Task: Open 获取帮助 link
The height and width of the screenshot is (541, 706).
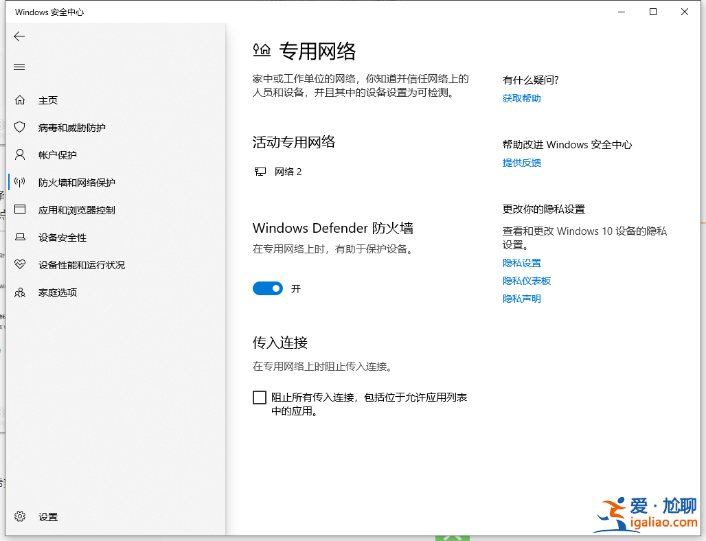Action: (521, 97)
